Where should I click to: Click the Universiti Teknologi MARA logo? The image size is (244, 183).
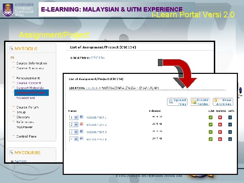point(18,10)
